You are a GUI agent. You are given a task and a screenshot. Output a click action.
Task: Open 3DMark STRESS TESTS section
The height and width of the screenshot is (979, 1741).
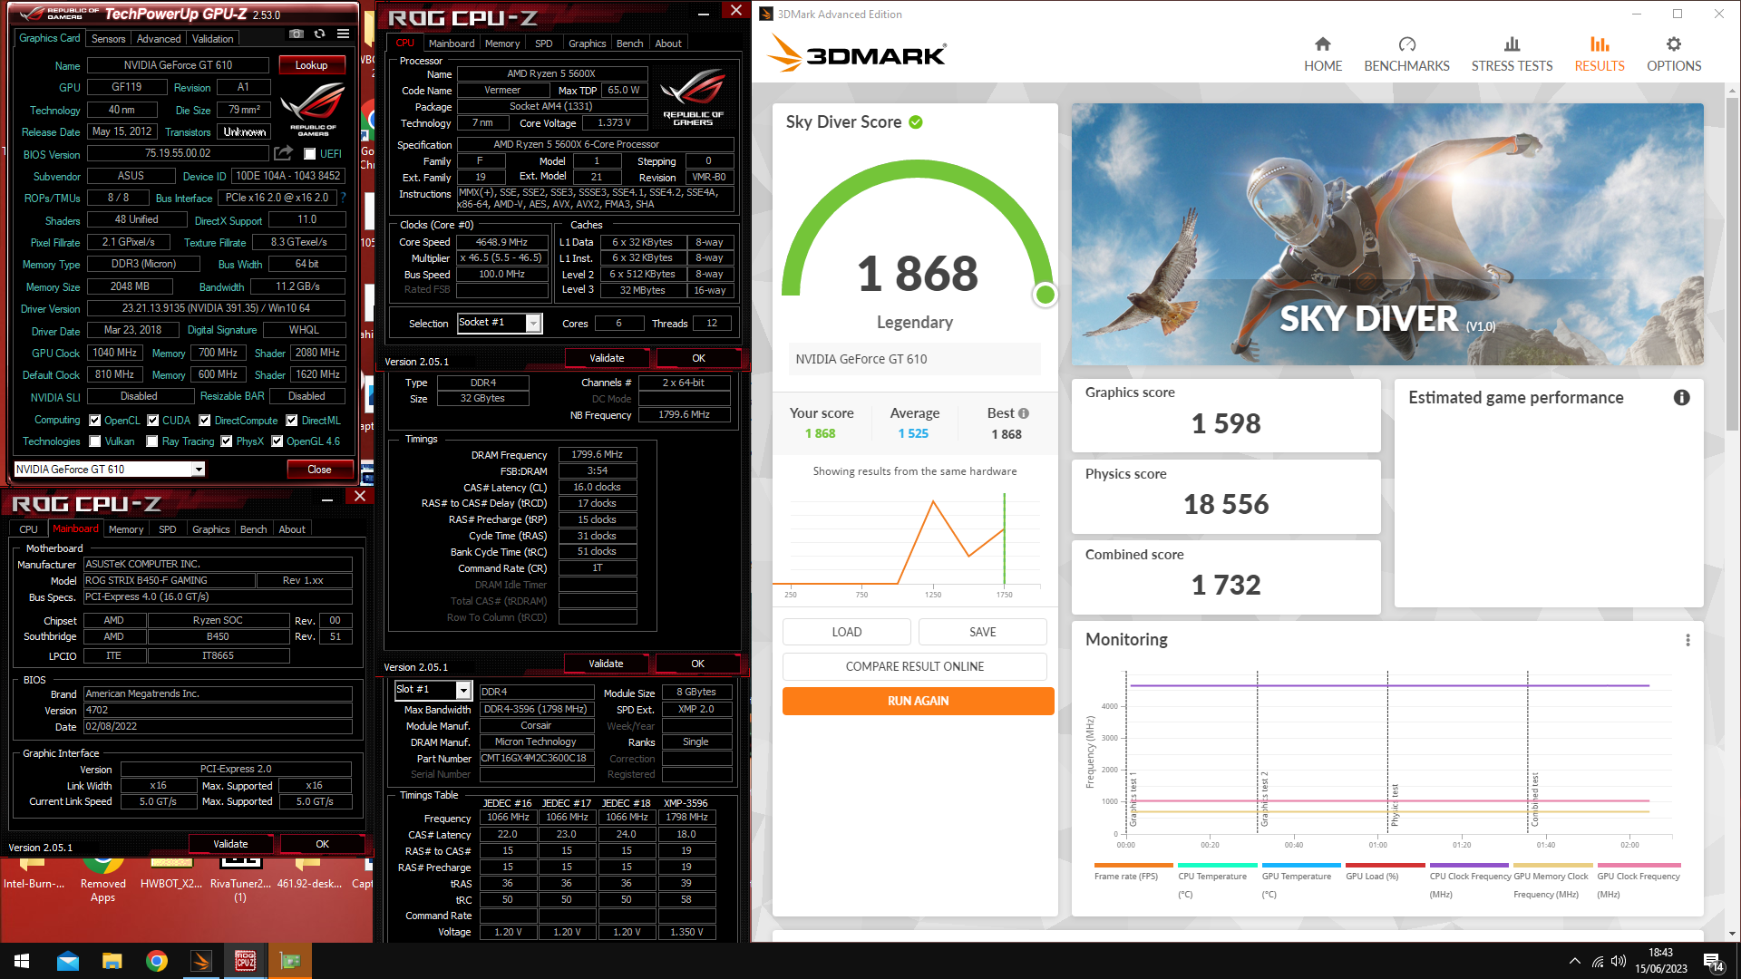(x=1512, y=54)
